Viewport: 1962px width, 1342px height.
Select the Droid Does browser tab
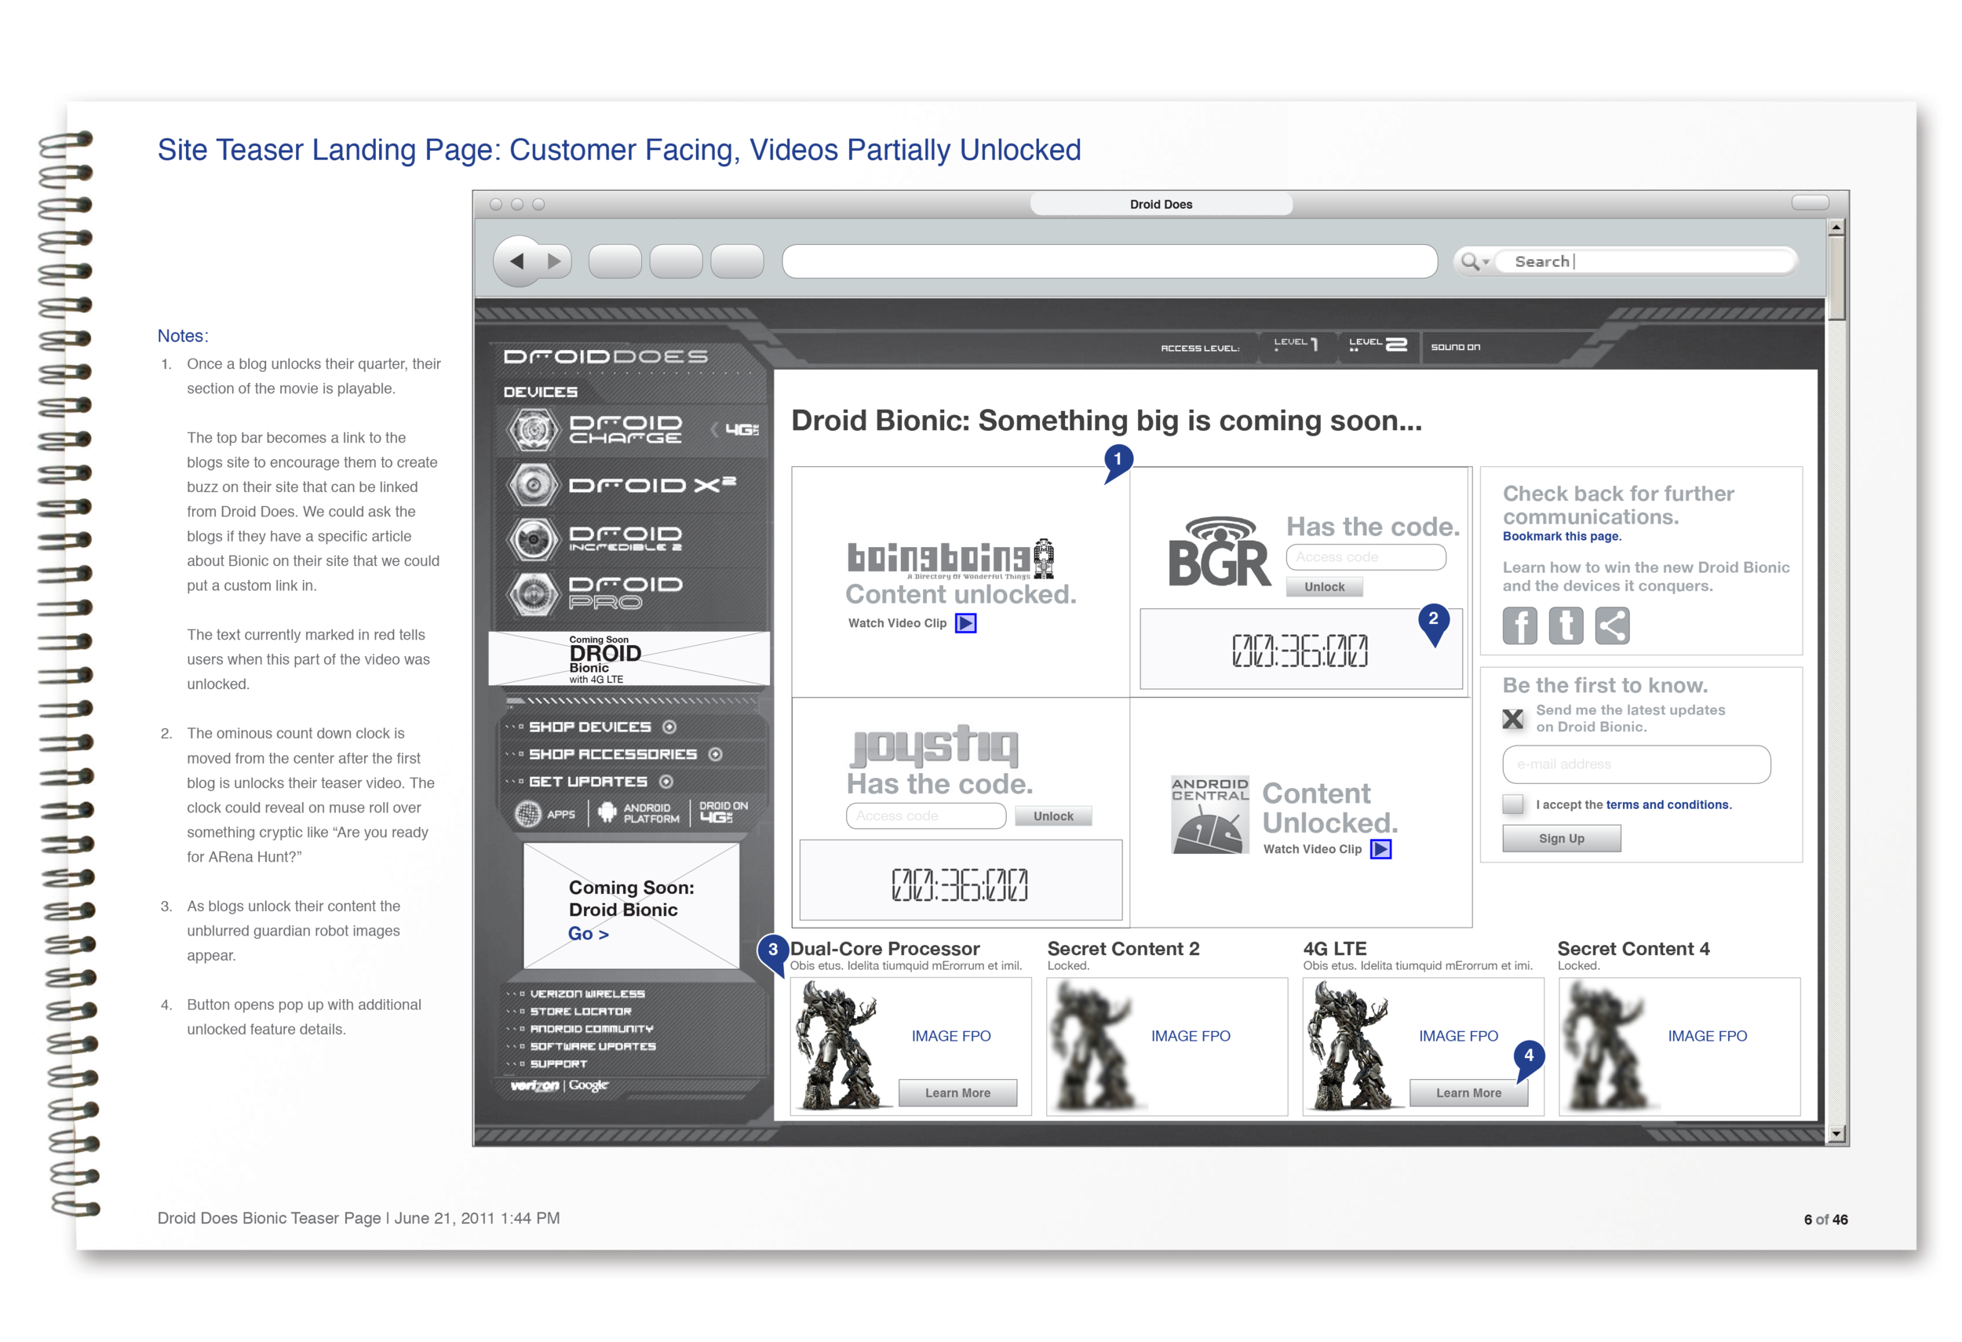pos(1161,204)
